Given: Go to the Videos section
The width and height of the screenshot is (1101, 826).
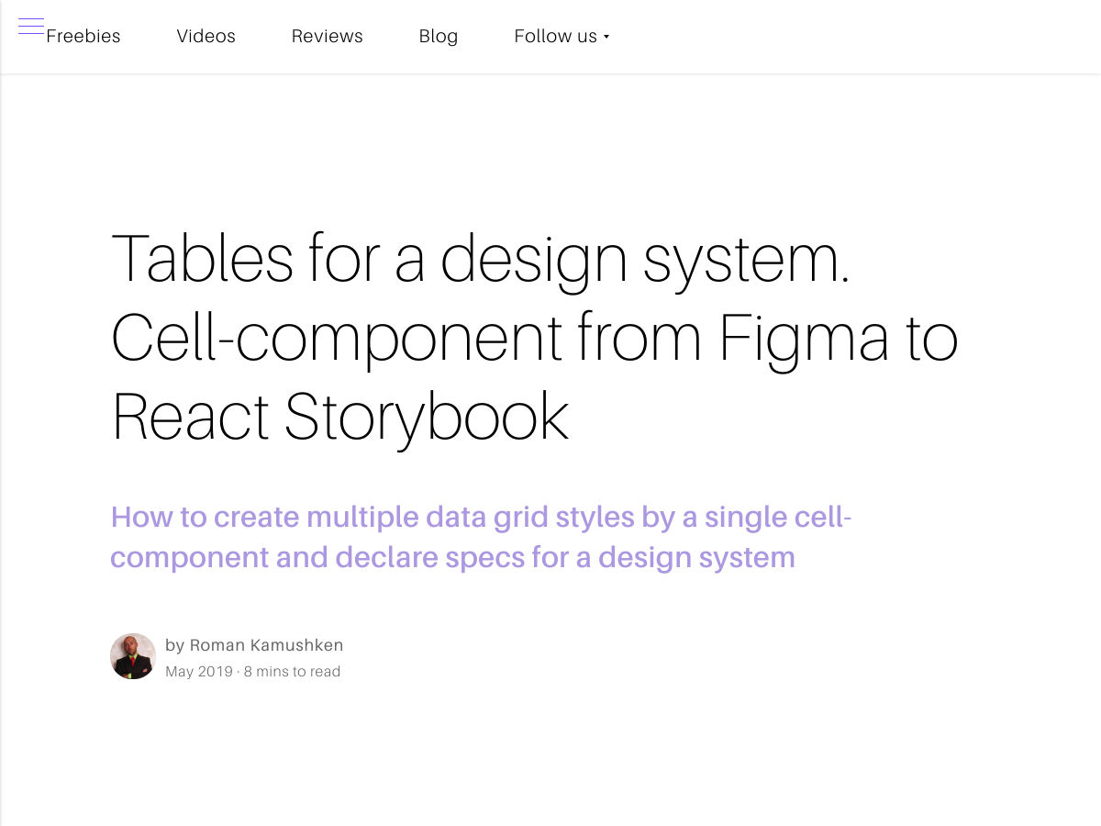Looking at the screenshot, I should pyautogui.click(x=206, y=37).
